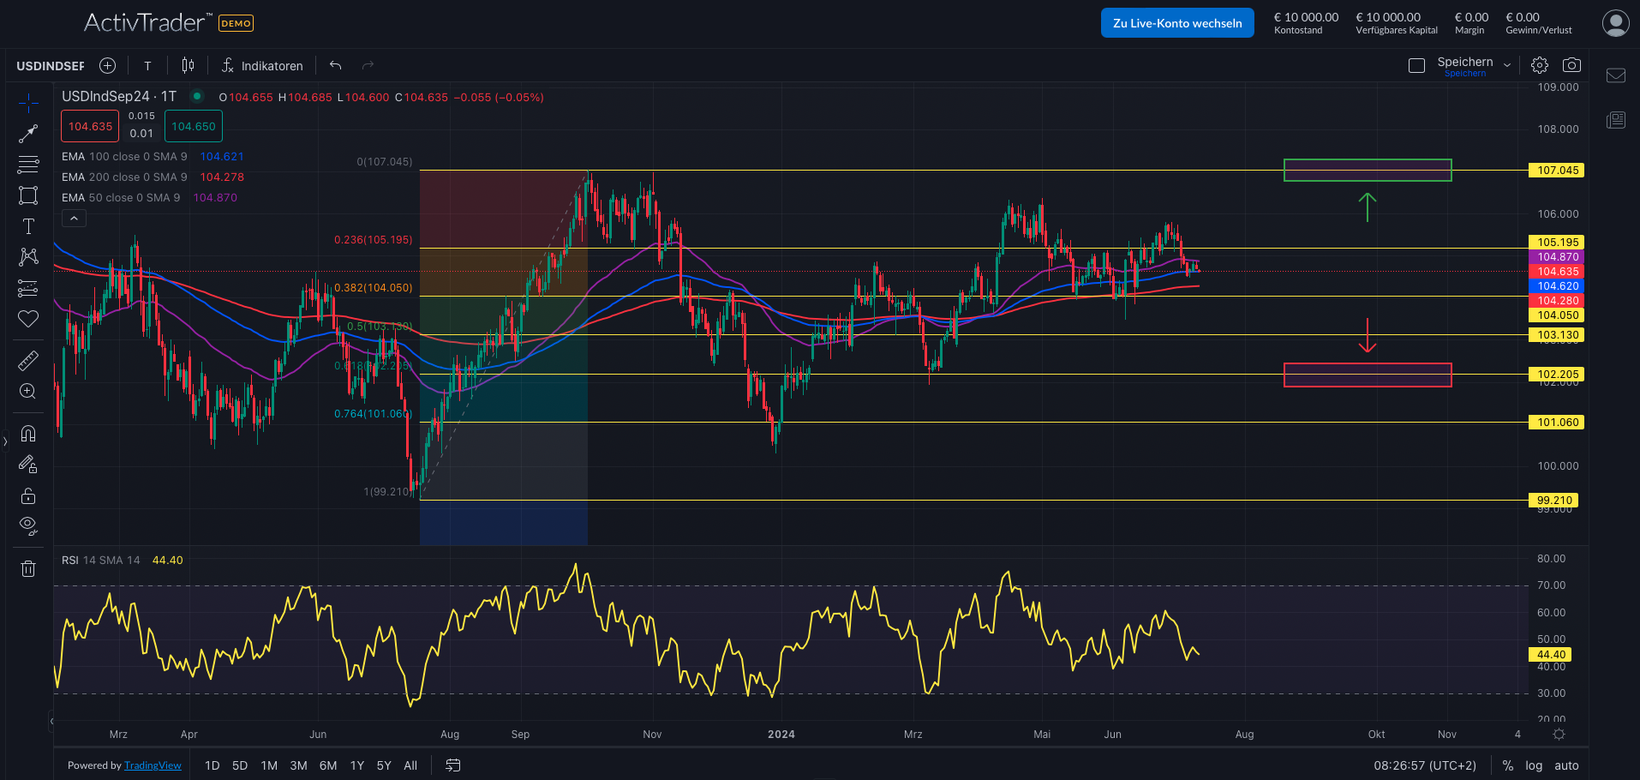Viewport: 1640px width, 780px height.
Task: Click the Zu Live-Konto wechseln button
Action: (1176, 22)
